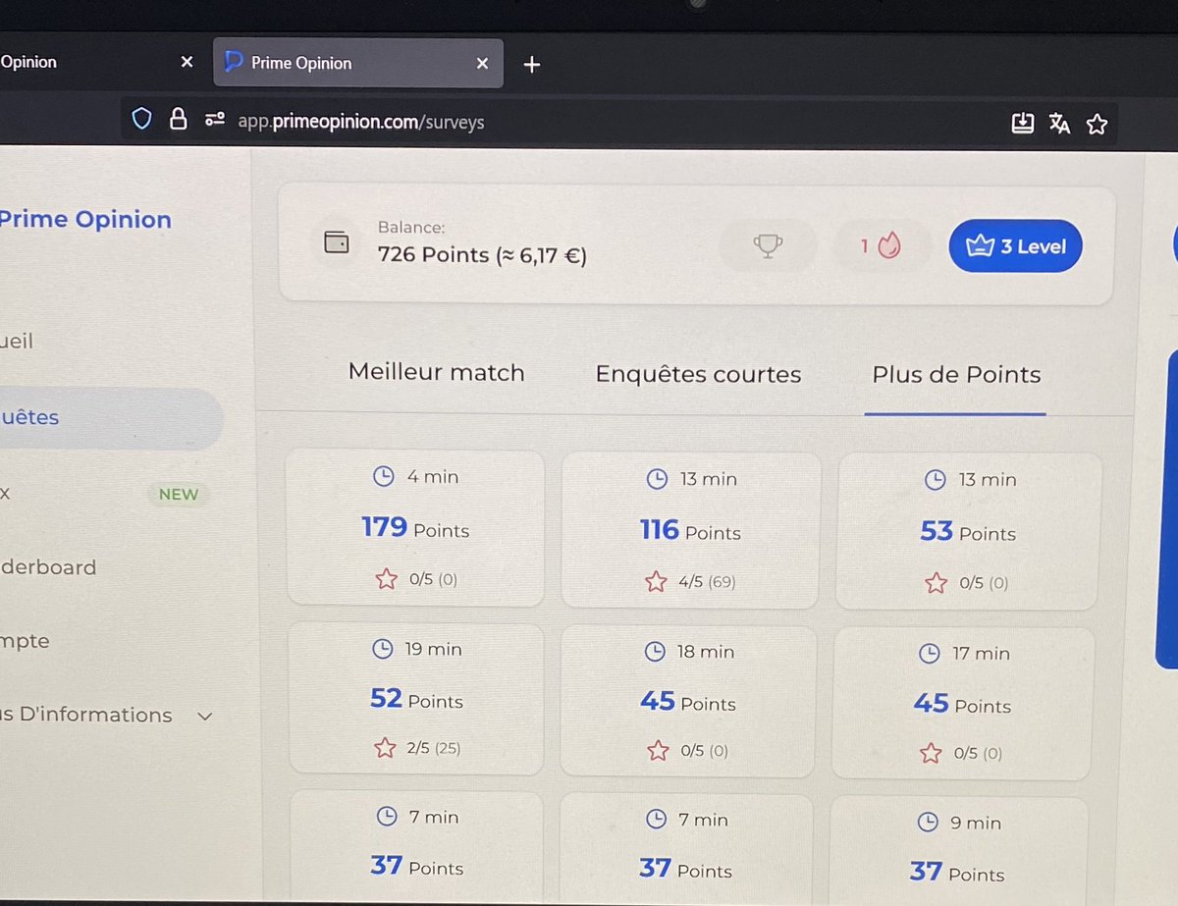
Task: Click the NEW badge in sidebar
Action: [x=179, y=495]
